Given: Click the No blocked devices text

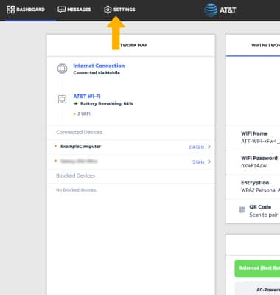Looking at the screenshot, I should pos(76,190).
